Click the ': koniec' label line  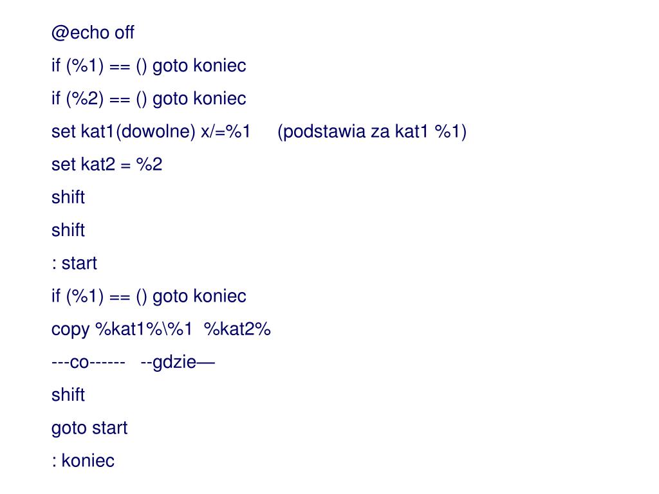(83, 461)
